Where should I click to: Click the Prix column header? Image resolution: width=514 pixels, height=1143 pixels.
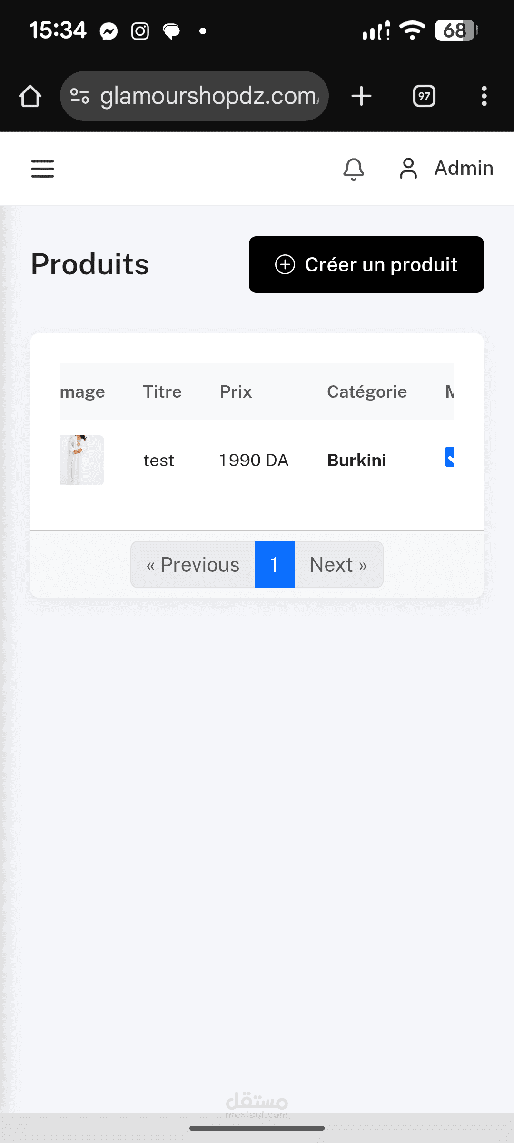coord(236,392)
